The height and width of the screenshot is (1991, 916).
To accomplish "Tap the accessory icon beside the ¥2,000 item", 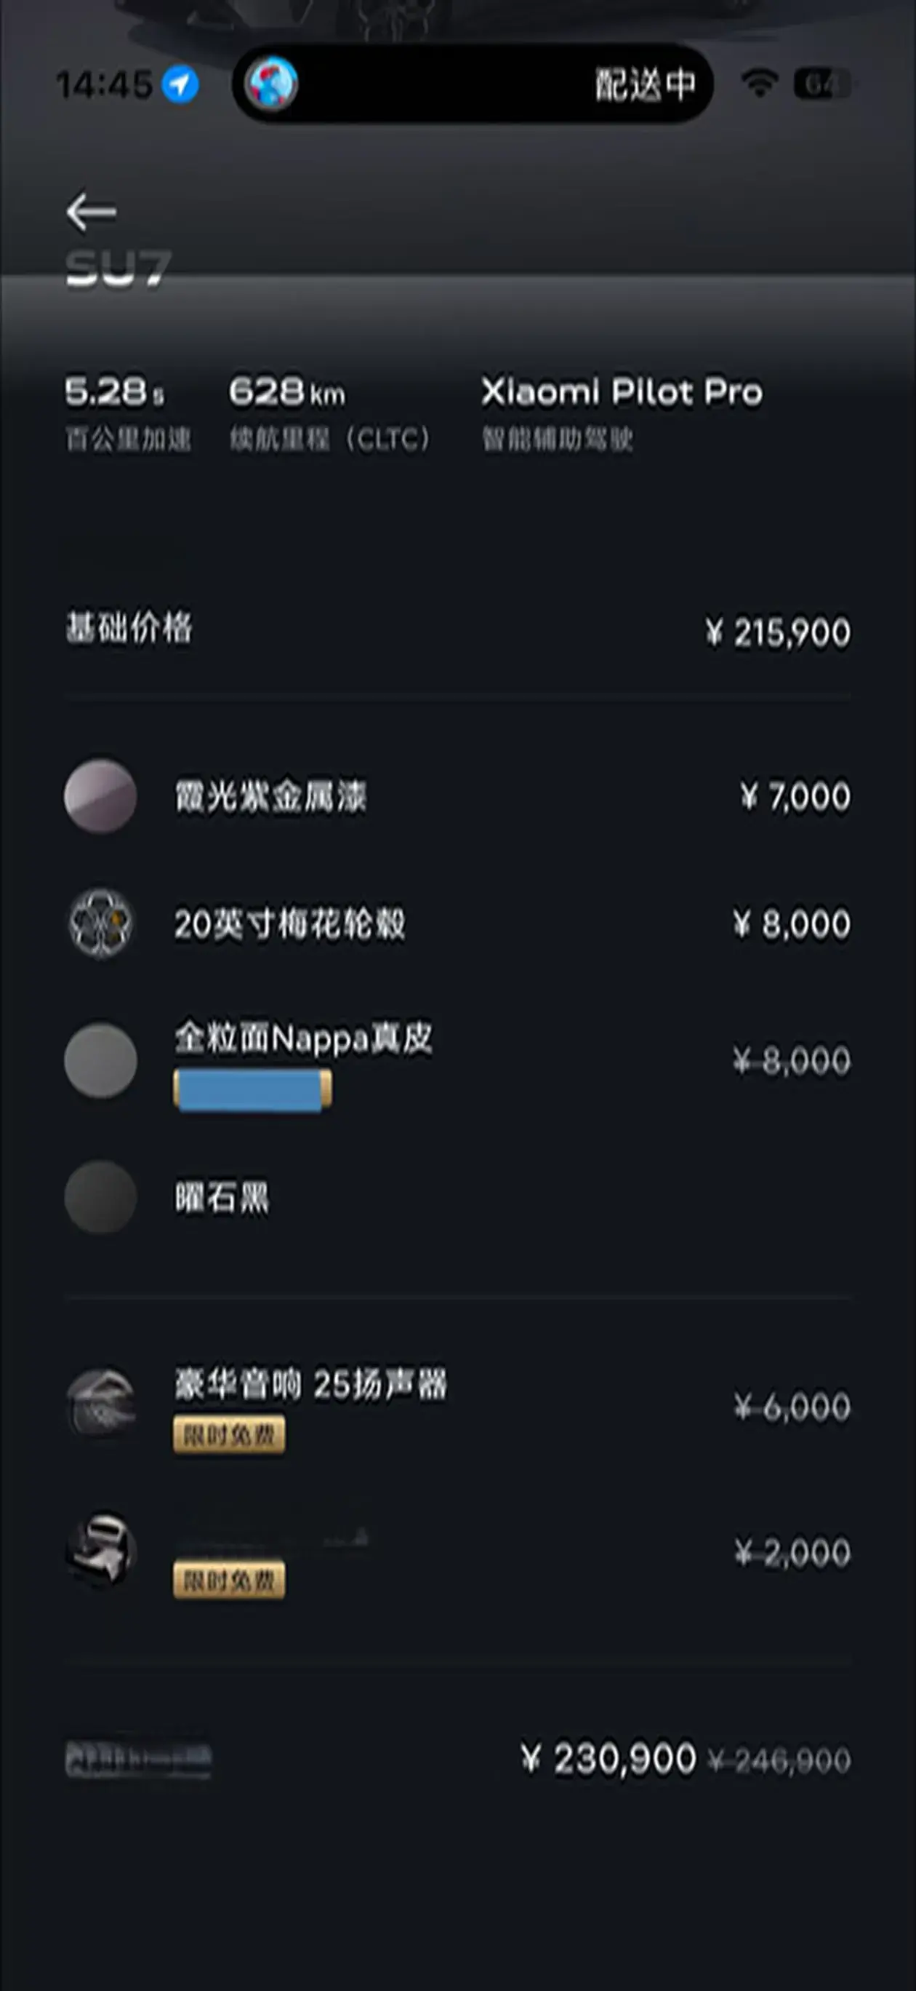I will [x=100, y=1550].
